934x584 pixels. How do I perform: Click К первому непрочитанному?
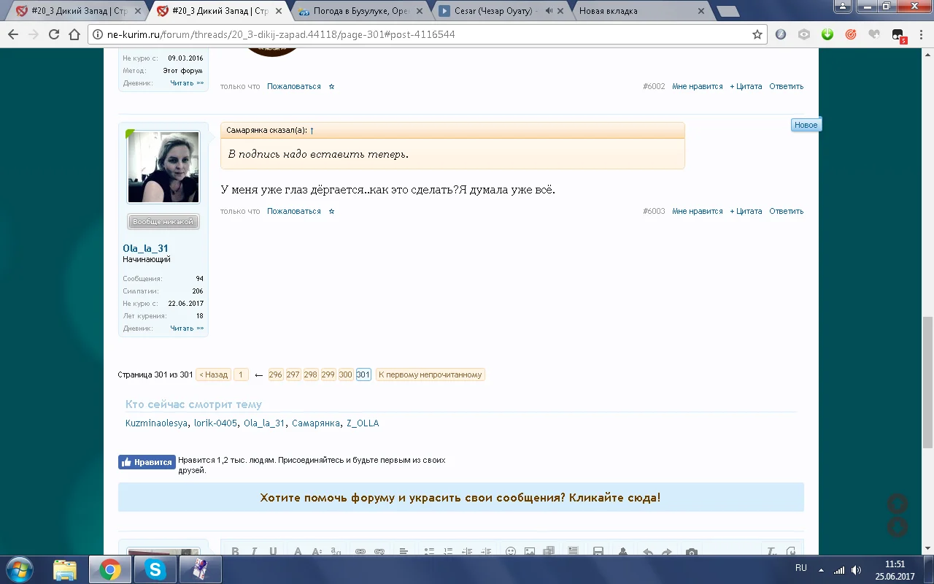point(431,374)
